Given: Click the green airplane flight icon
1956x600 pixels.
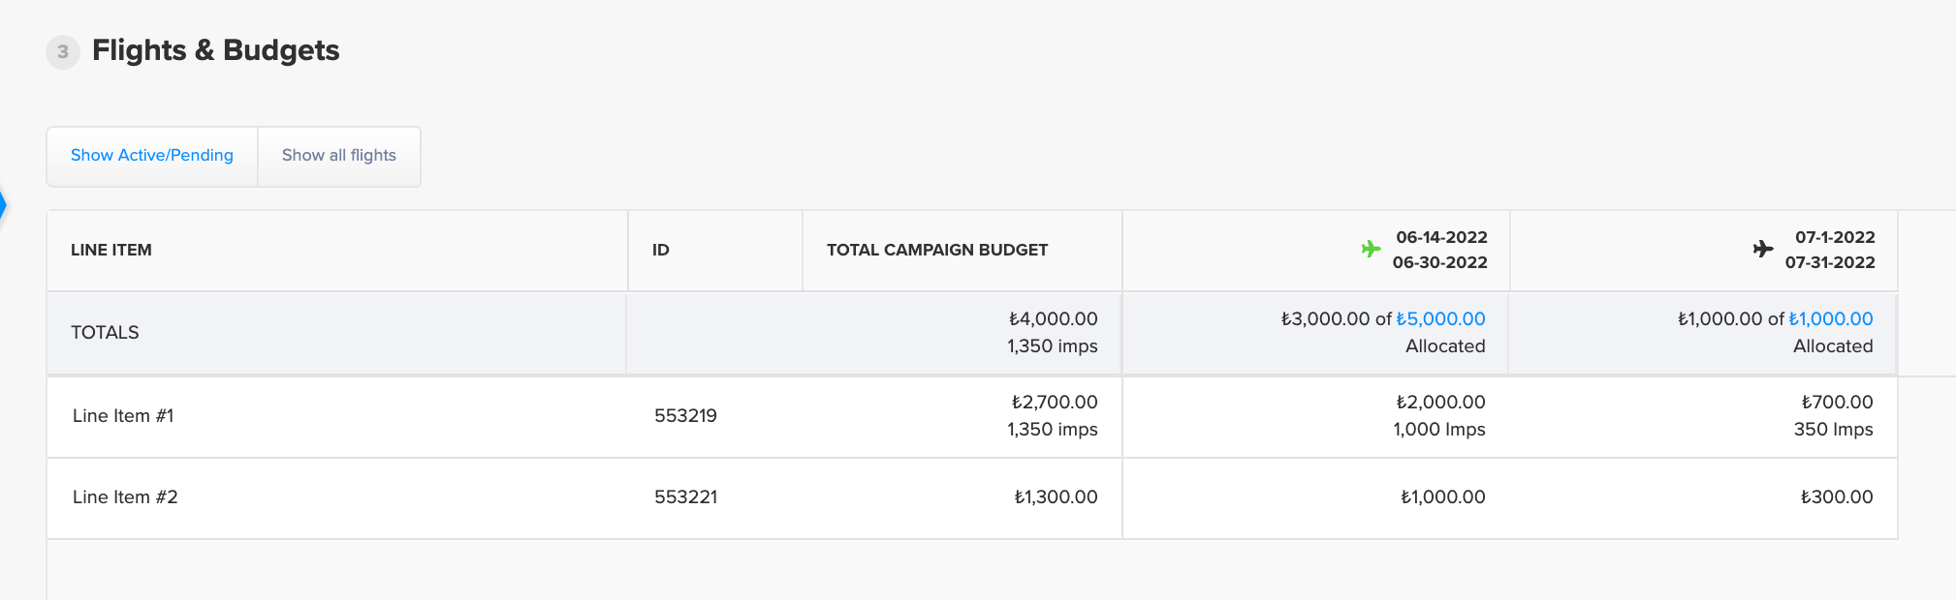Looking at the screenshot, I should (x=1371, y=249).
